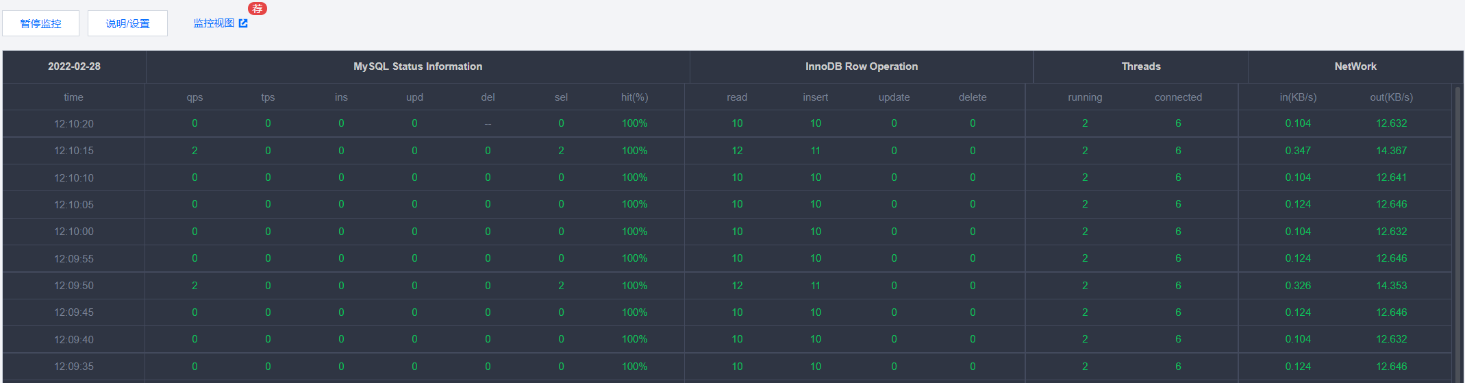This screenshot has width=1465, height=383.
Task: Click the running column header
Action: click(x=1085, y=97)
